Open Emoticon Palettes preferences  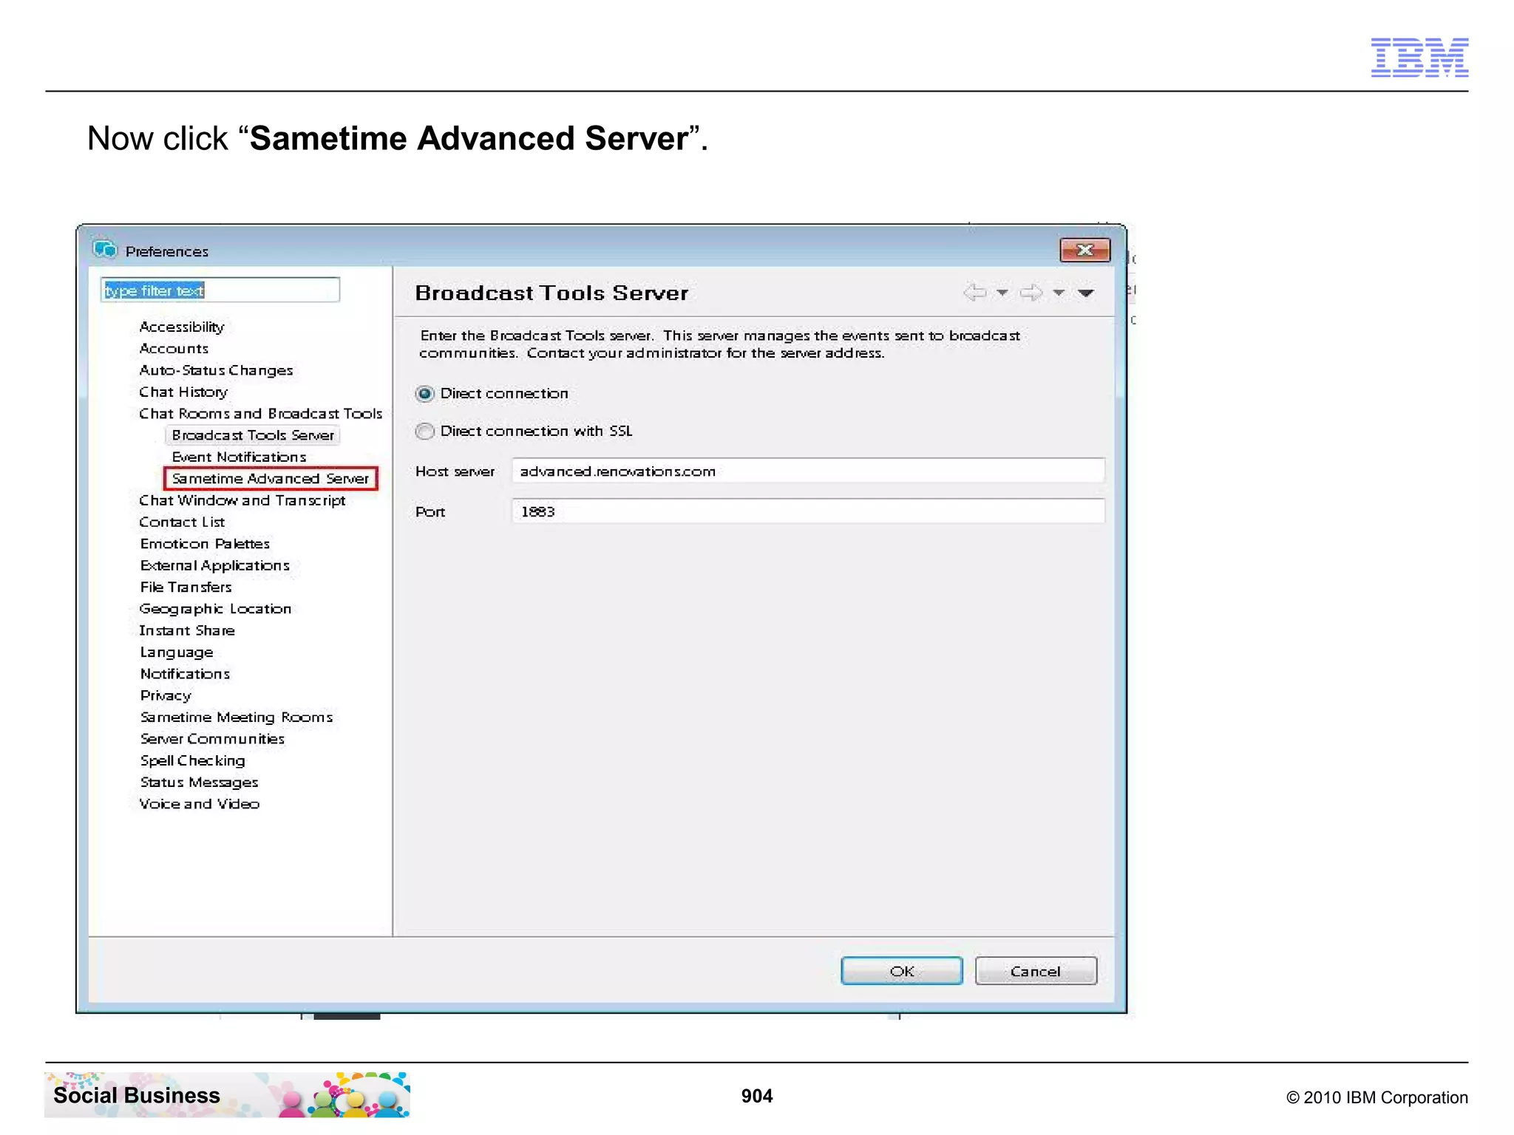point(205,544)
